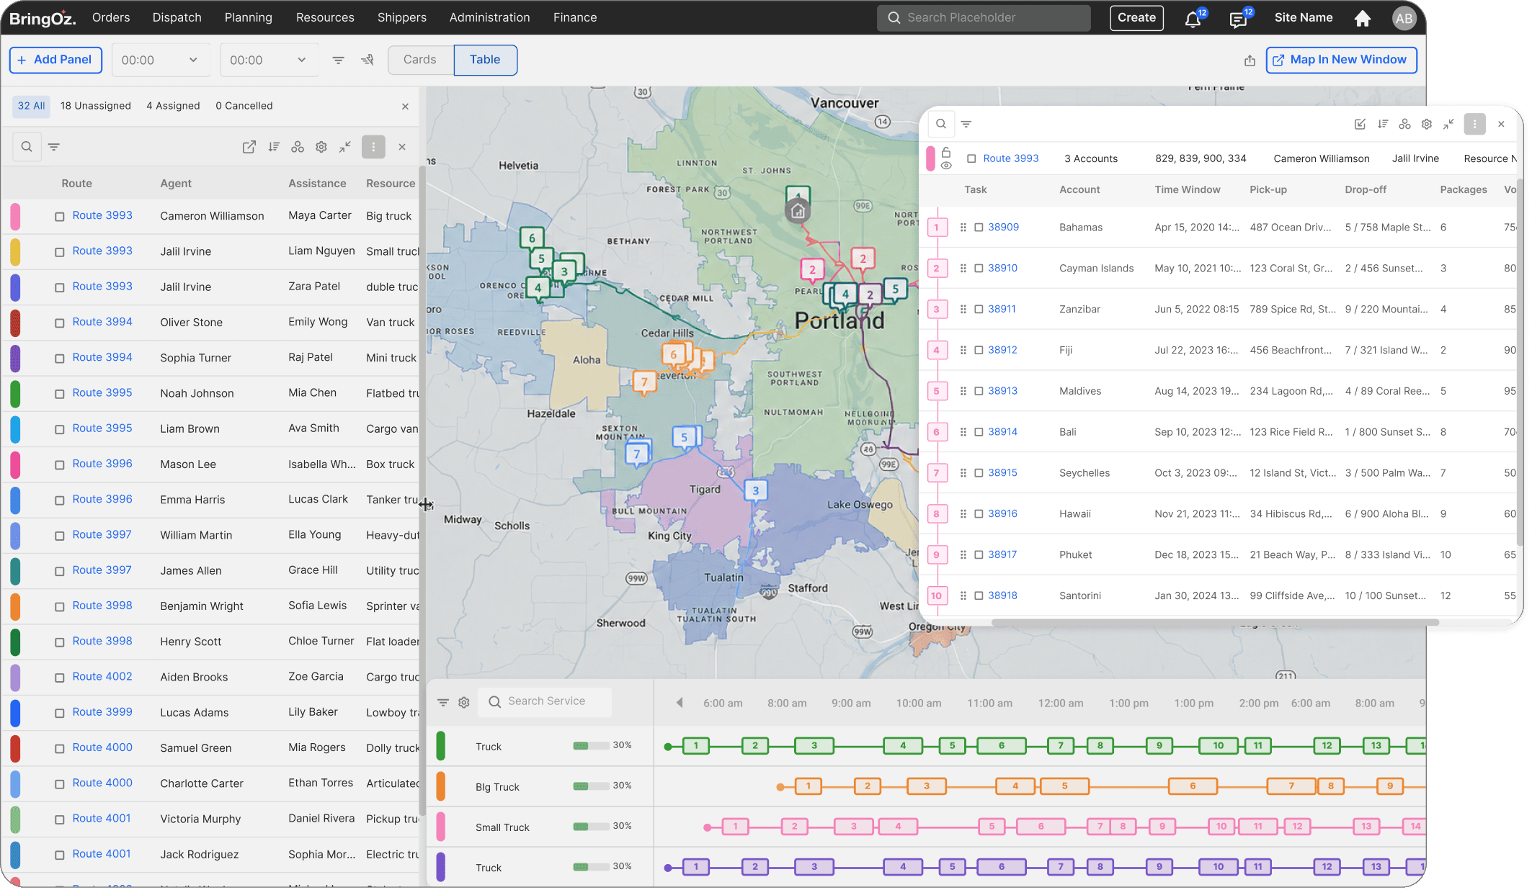Open the chat messages icon
Image resolution: width=1532 pixels, height=890 pixels.
[x=1238, y=19]
